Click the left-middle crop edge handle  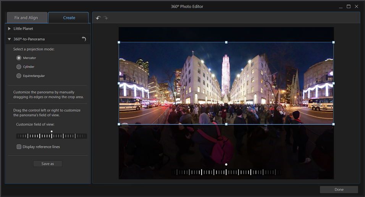click(x=119, y=83)
